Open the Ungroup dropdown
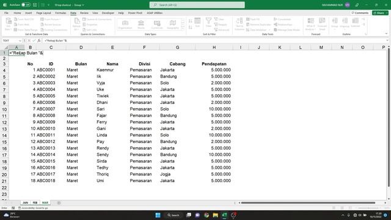 345,24
